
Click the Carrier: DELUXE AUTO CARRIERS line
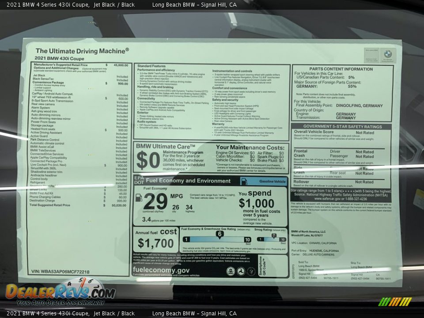[313, 255]
